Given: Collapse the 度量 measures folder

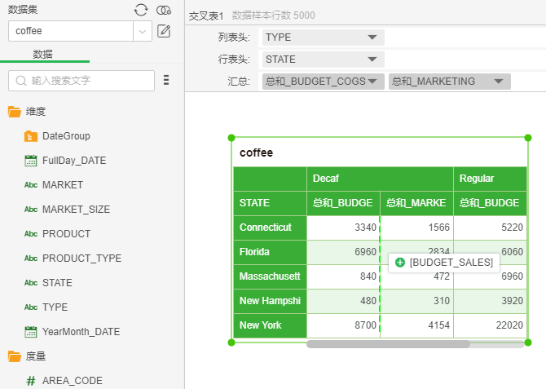Looking at the screenshot, I should pyautogui.click(x=15, y=356).
